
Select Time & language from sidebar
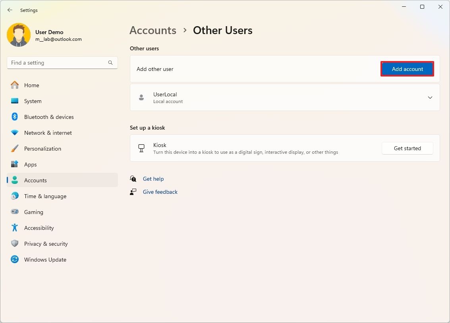click(x=15, y=196)
